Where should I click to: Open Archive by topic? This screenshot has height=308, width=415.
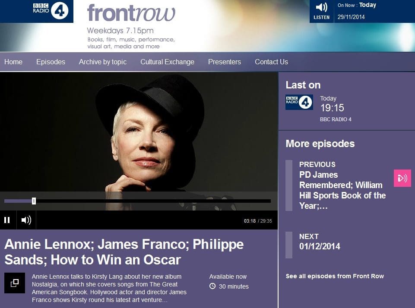103,62
